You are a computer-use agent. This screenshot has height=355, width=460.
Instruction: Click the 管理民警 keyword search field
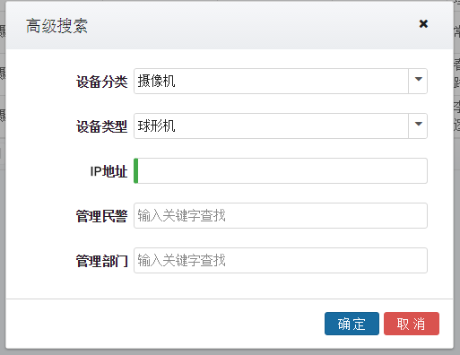coord(281,215)
